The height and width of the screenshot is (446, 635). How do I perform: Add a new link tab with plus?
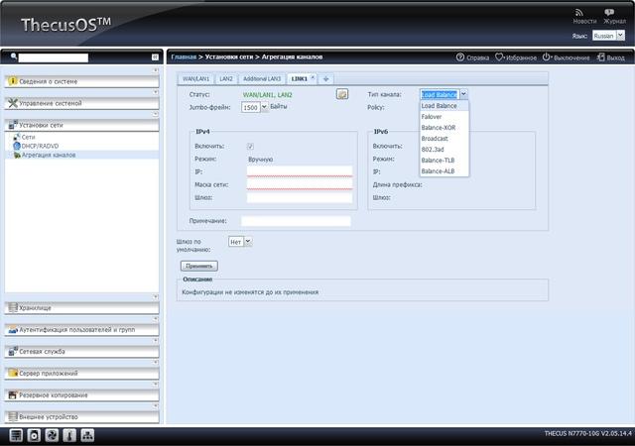pos(326,79)
